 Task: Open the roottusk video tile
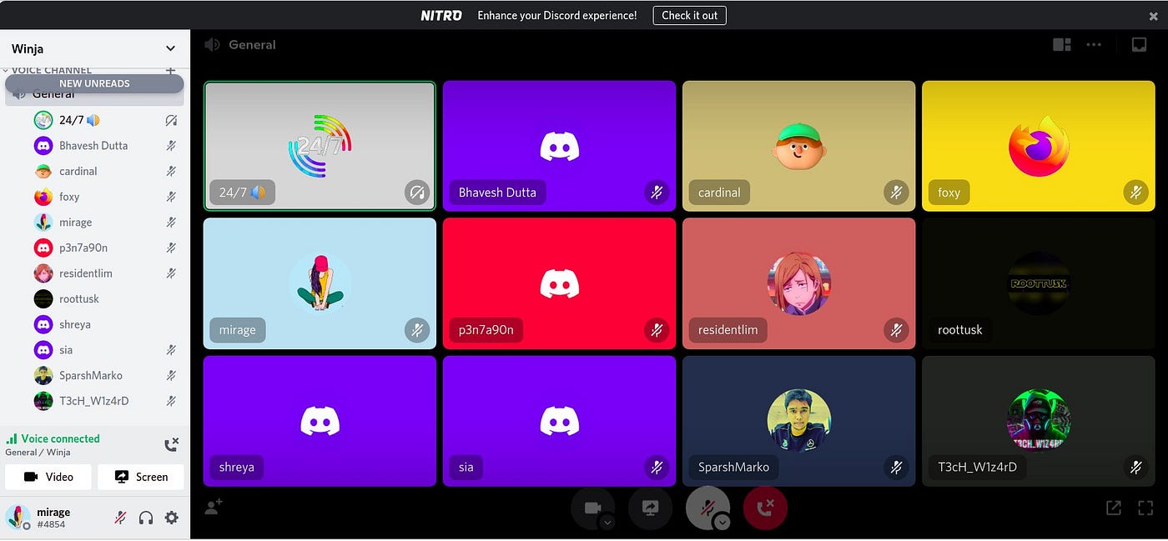tap(1039, 283)
